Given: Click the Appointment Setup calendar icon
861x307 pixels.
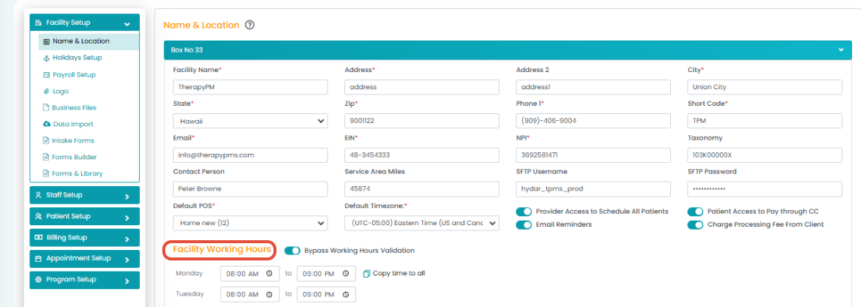Looking at the screenshot, I should coord(38,258).
